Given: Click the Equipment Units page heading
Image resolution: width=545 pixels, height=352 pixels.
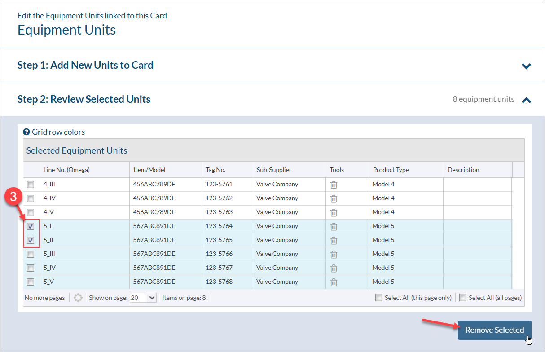Looking at the screenshot, I should (x=66, y=30).
